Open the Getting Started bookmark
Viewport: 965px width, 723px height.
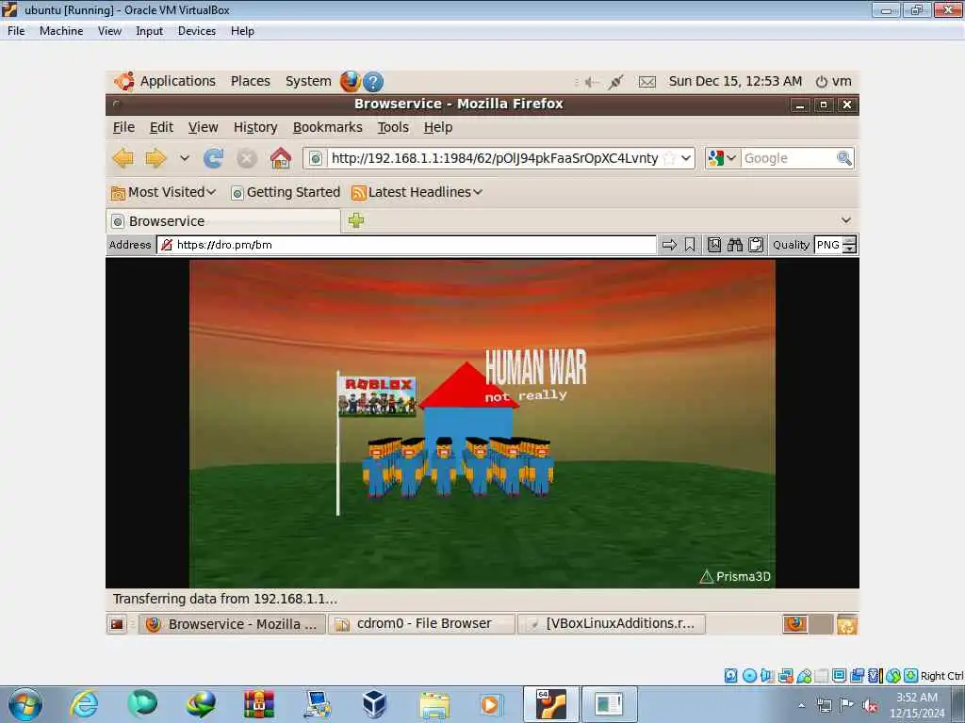click(286, 192)
